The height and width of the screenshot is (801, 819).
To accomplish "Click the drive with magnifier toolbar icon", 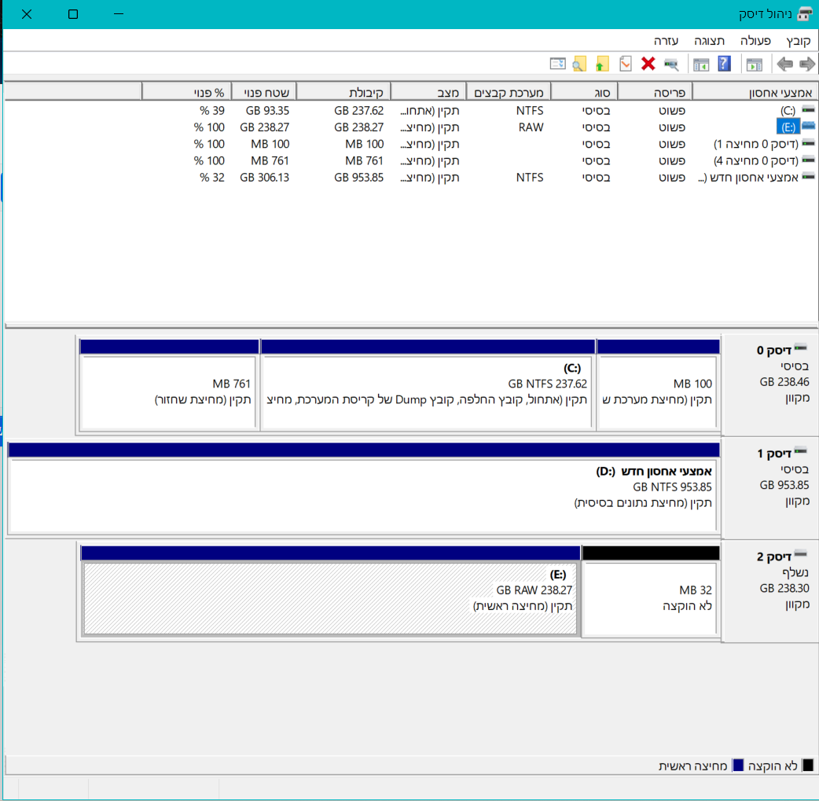I will pos(671,64).
